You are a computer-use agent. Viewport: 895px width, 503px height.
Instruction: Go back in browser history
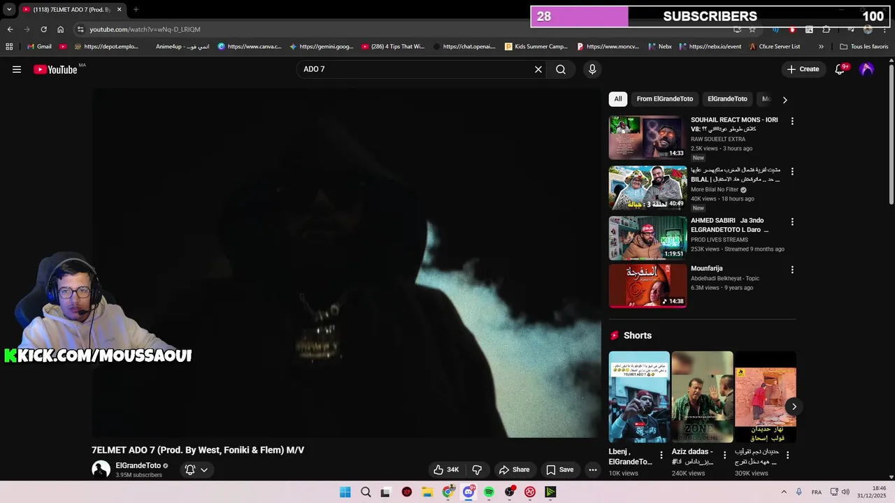point(10,29)
